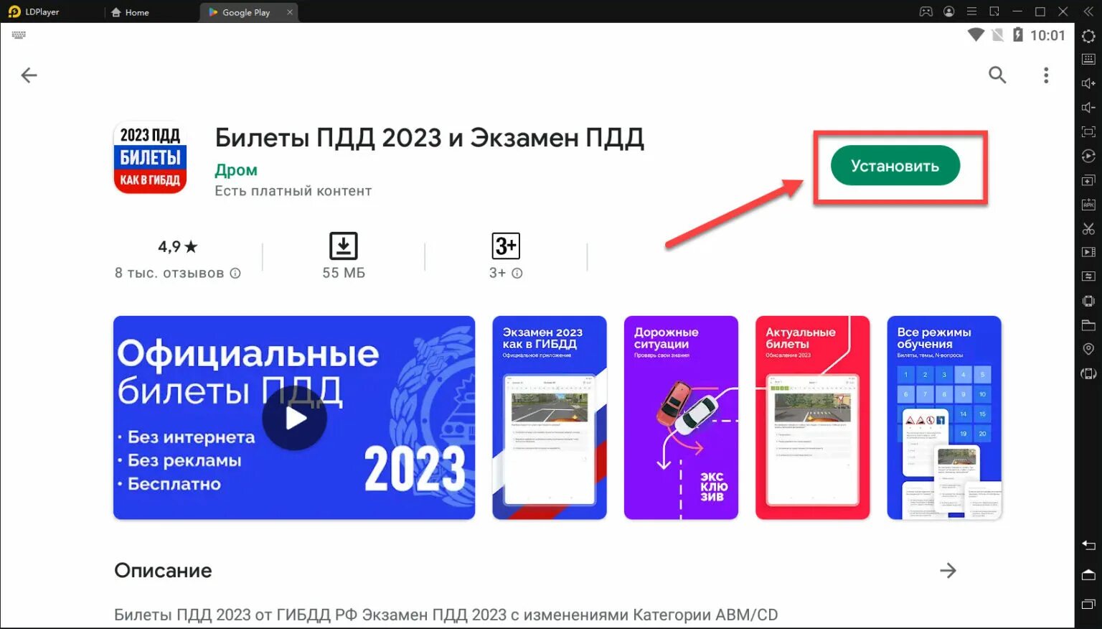Open keyboard mapping tool in sidebar

click(x=1088, y=60)
